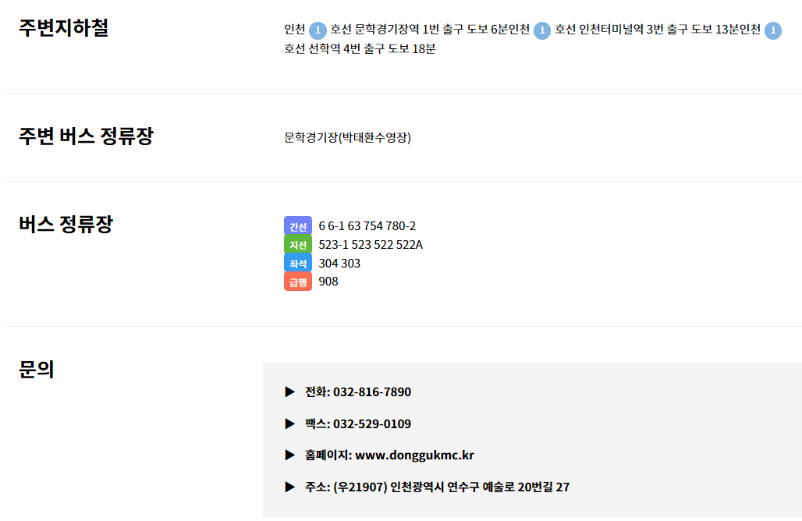
Task: Click the red 급행 bus badge
Action: click(298, 282)
